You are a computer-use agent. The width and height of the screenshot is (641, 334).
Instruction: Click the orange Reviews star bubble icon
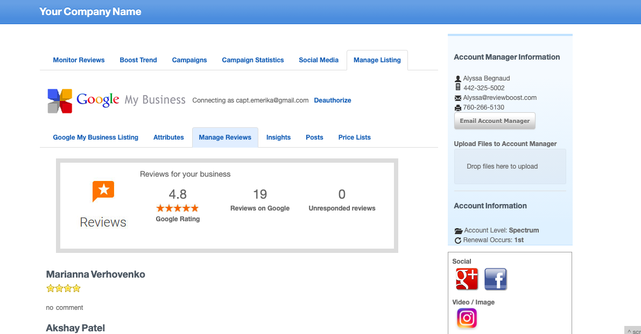click(103, 191)
